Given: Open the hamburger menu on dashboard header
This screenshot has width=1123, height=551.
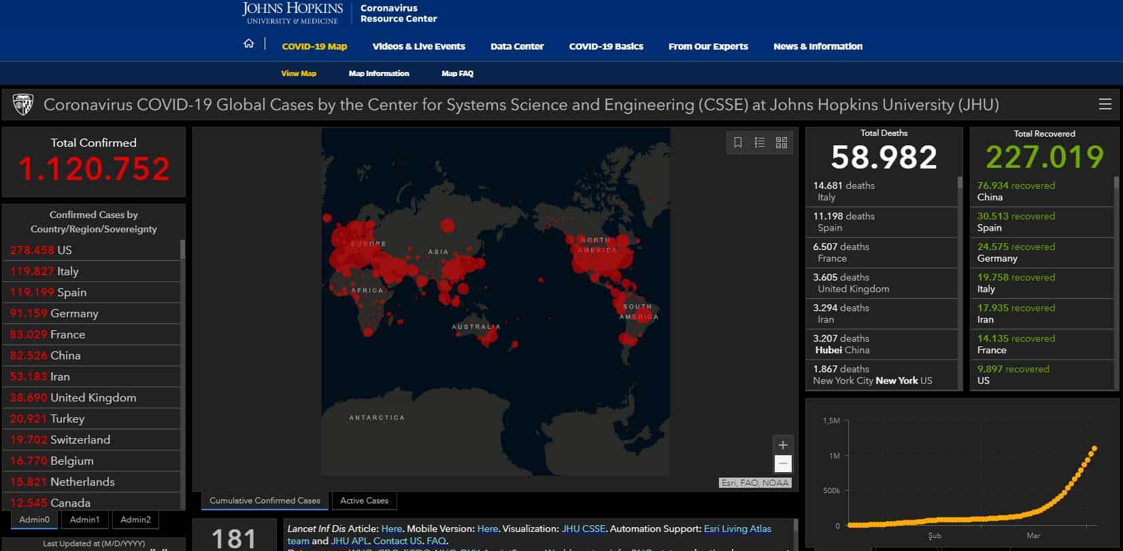Looking at the screenshot, I should [1105, 105].
